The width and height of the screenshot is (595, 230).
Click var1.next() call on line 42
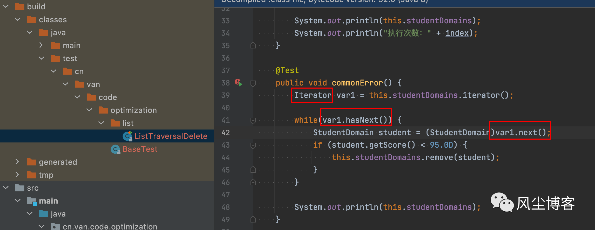pos(521,133)
